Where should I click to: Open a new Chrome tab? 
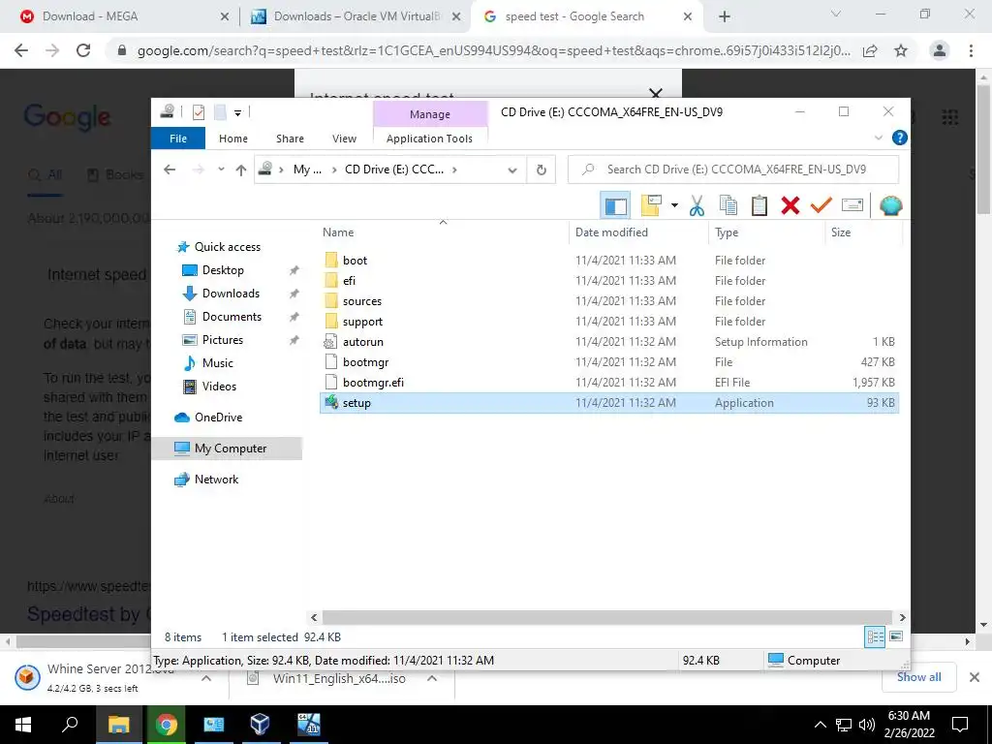pos(725,17)
